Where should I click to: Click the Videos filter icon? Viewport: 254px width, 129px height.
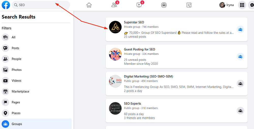pyautogui.click(x=6, y=81)
